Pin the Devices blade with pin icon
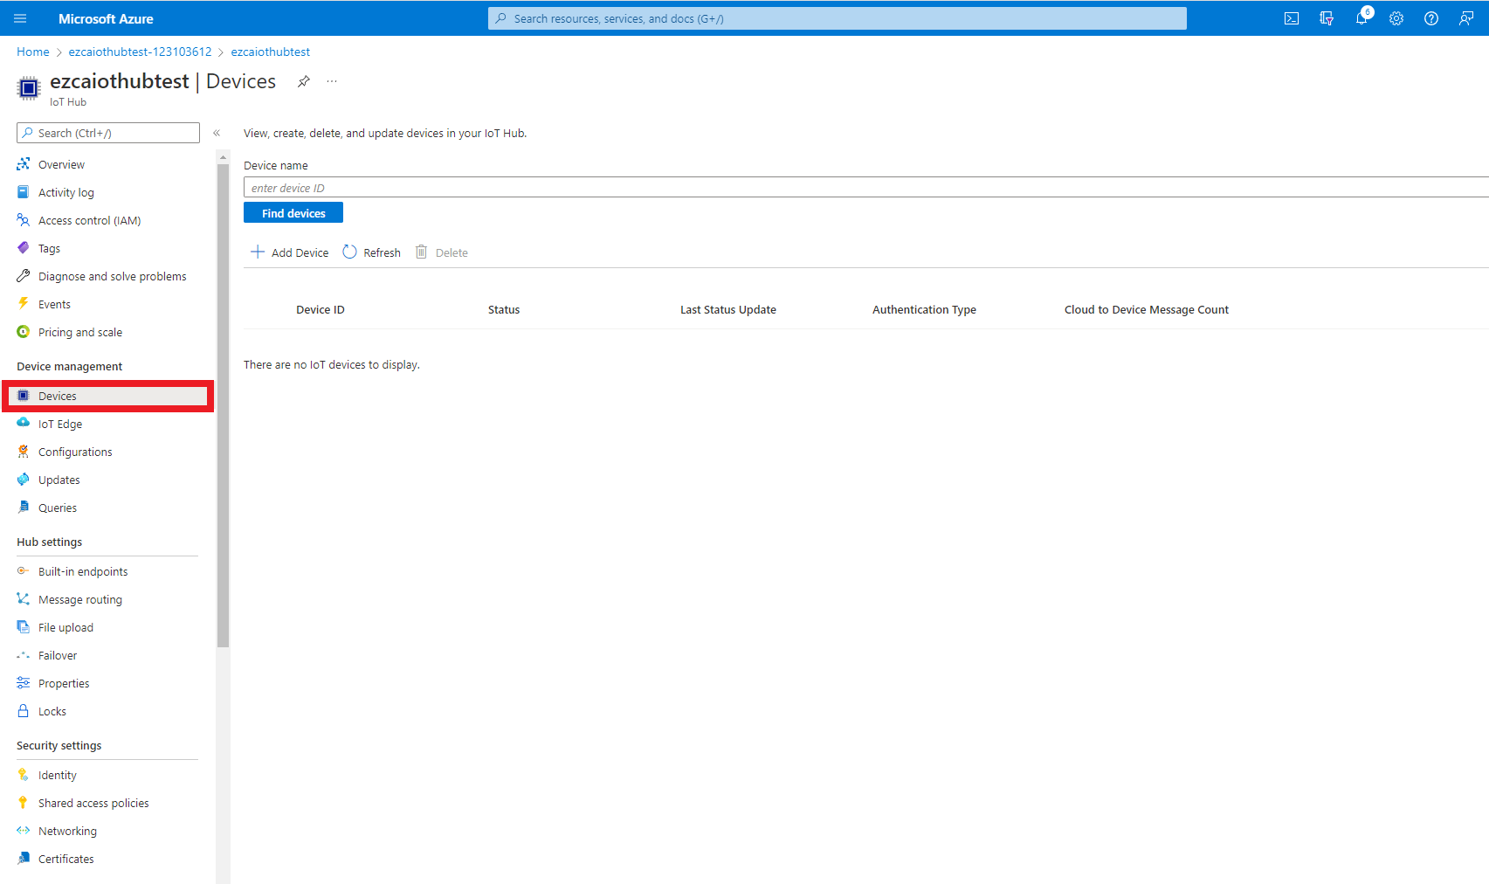 (x=304, y=81)
